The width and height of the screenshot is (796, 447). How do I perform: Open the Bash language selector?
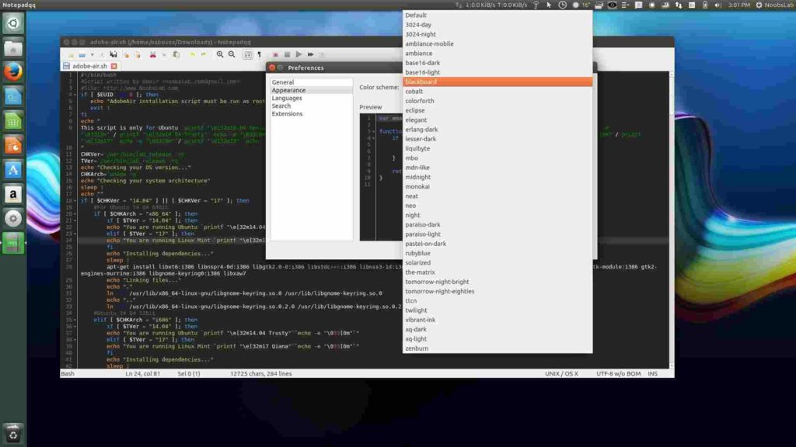point(68,373)
